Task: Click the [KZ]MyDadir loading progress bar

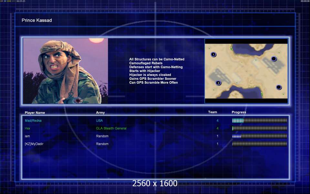Action: click(259, 144)
